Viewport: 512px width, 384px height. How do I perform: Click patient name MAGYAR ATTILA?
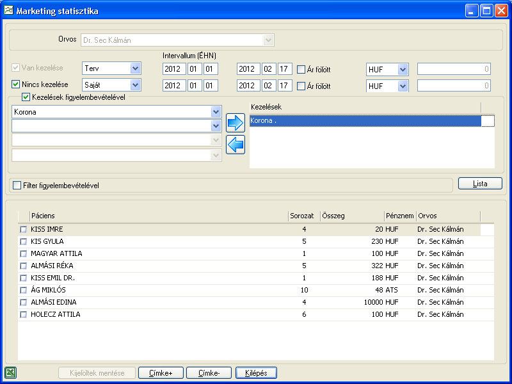coord(56,253)
